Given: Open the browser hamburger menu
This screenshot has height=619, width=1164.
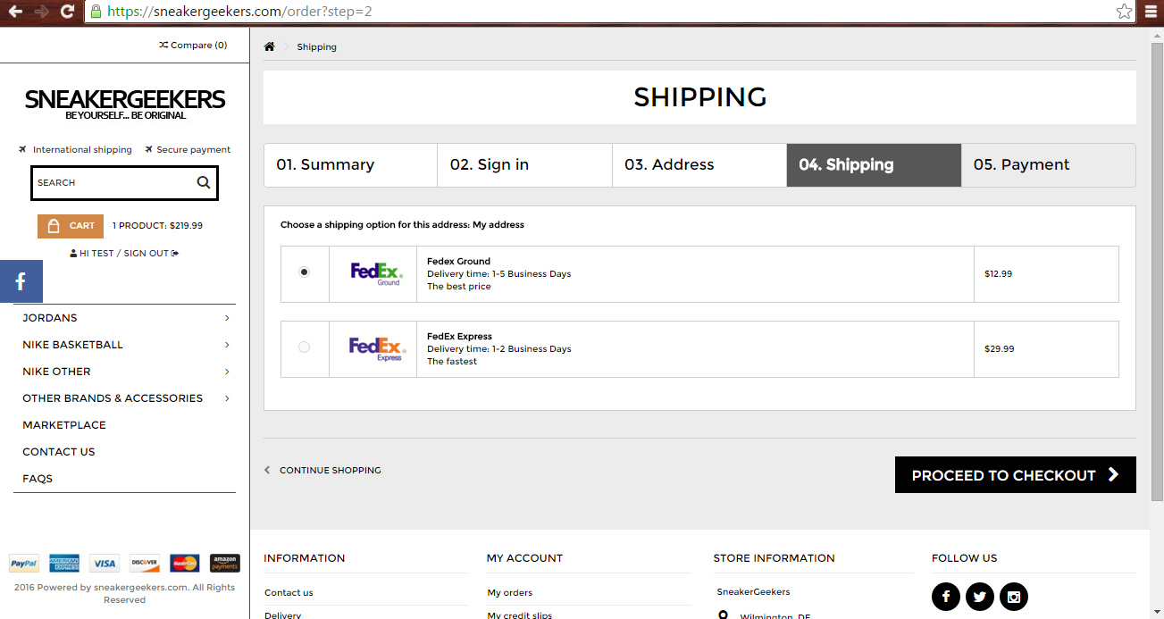Looking at the screenshot, I should (1151, 12).
